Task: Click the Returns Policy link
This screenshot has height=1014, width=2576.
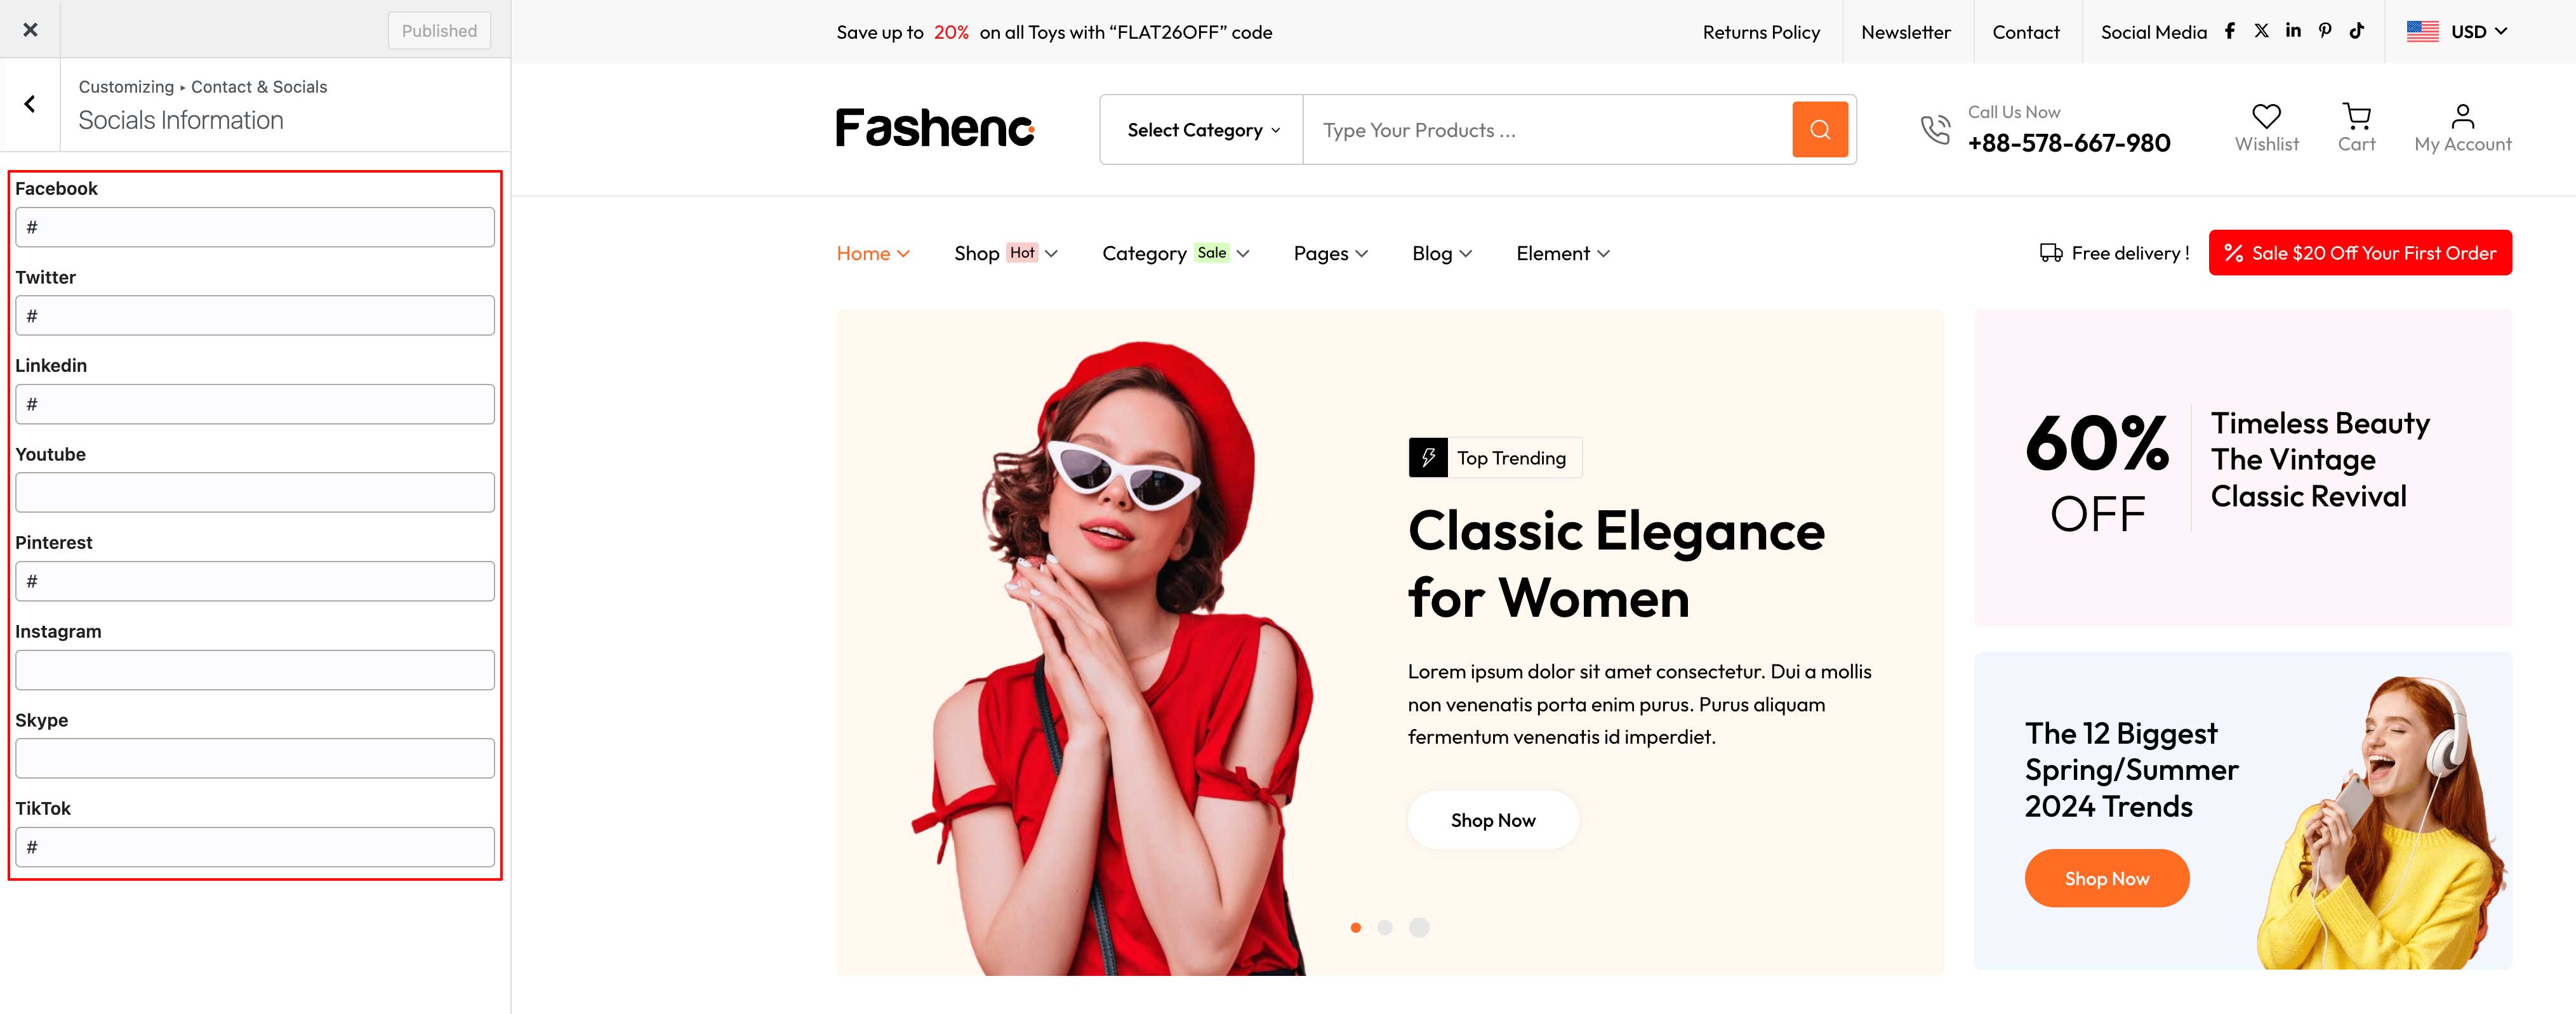Action: click(x=1761, y=32)
